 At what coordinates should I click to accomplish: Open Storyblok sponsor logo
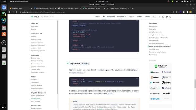tap(155, 82)
